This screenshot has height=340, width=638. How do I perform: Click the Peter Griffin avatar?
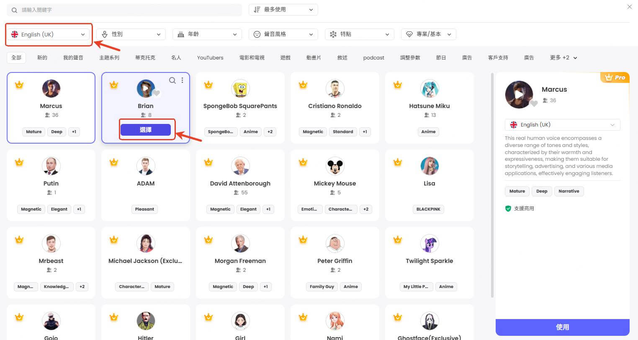335,244
